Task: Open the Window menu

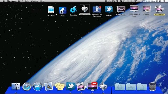Action: click(34, 1)
